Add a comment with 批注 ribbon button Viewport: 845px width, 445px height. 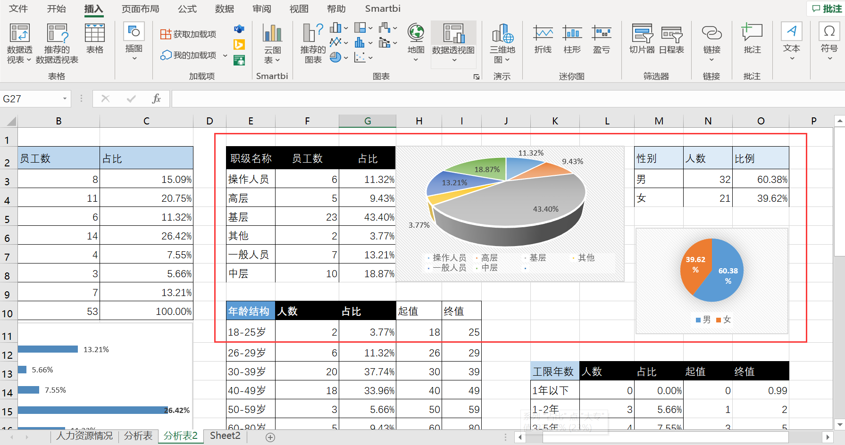point(752,39)
